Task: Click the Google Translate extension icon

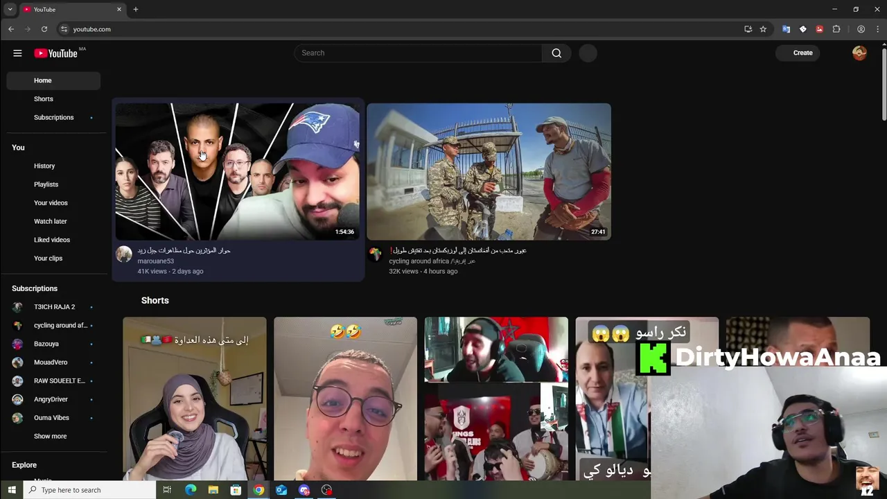Action: pos(786,29)
